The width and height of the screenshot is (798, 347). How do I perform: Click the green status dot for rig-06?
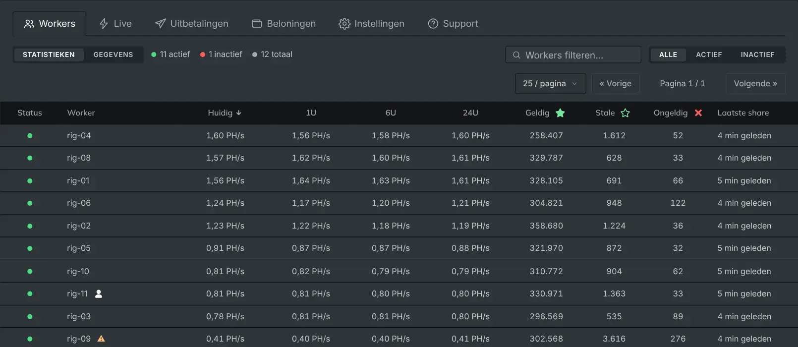30,203
